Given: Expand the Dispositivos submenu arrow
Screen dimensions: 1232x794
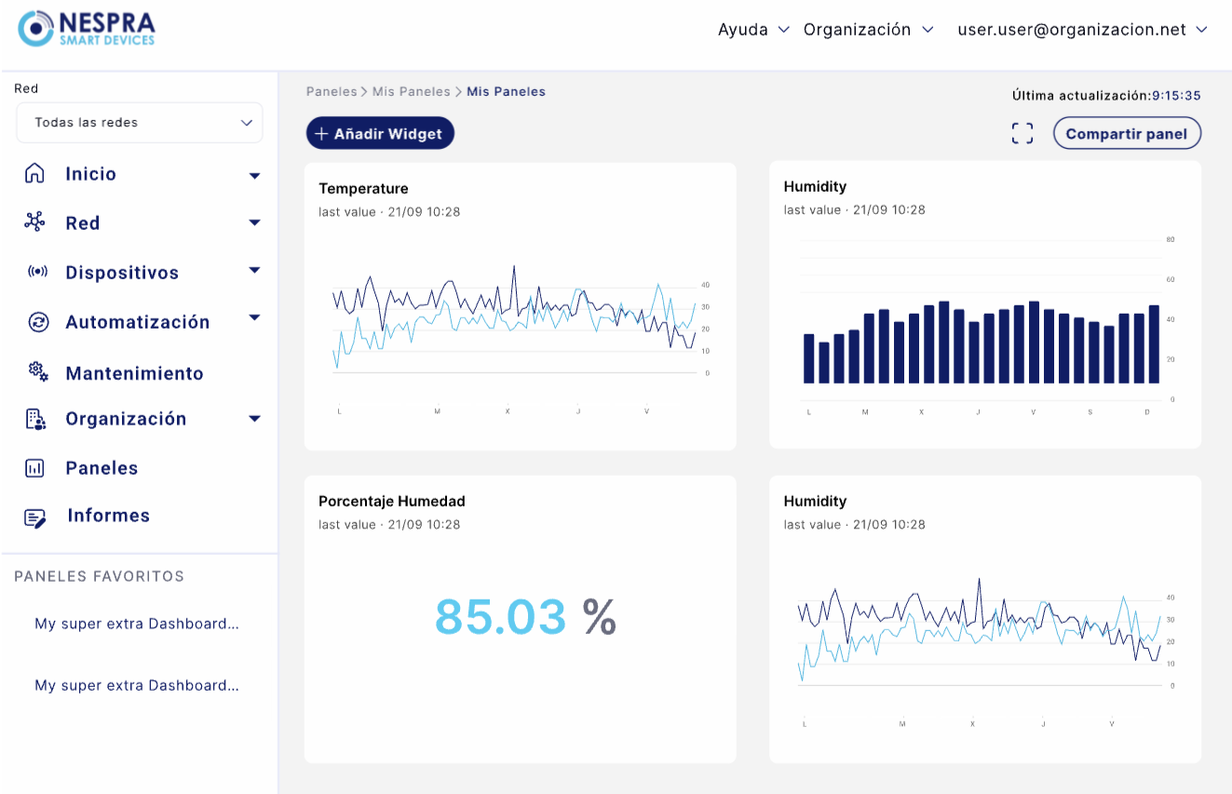Looking at the screenshot, I should [x=254, y=271].
